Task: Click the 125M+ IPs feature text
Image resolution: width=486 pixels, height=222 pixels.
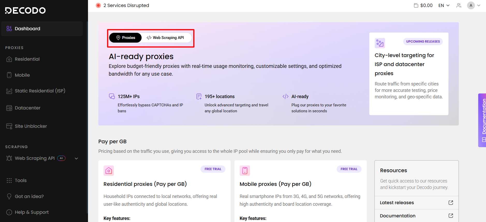Action: tap(129, 97)
